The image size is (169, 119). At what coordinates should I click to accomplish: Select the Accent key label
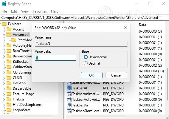click(x=18, y=29)
